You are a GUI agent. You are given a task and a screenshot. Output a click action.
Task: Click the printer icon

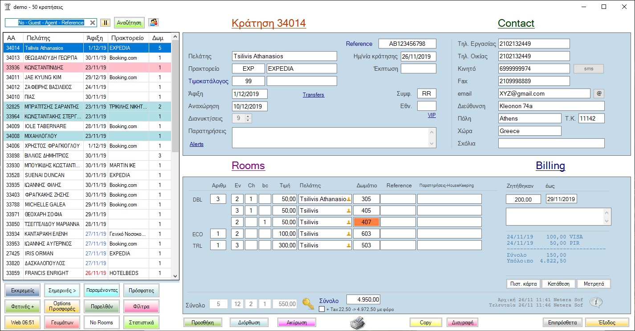pos(357,322)
